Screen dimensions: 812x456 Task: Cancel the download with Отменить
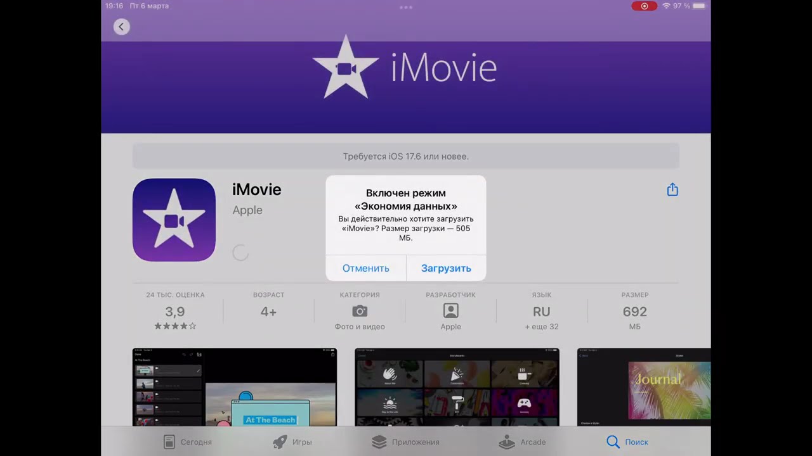(366, 268)
